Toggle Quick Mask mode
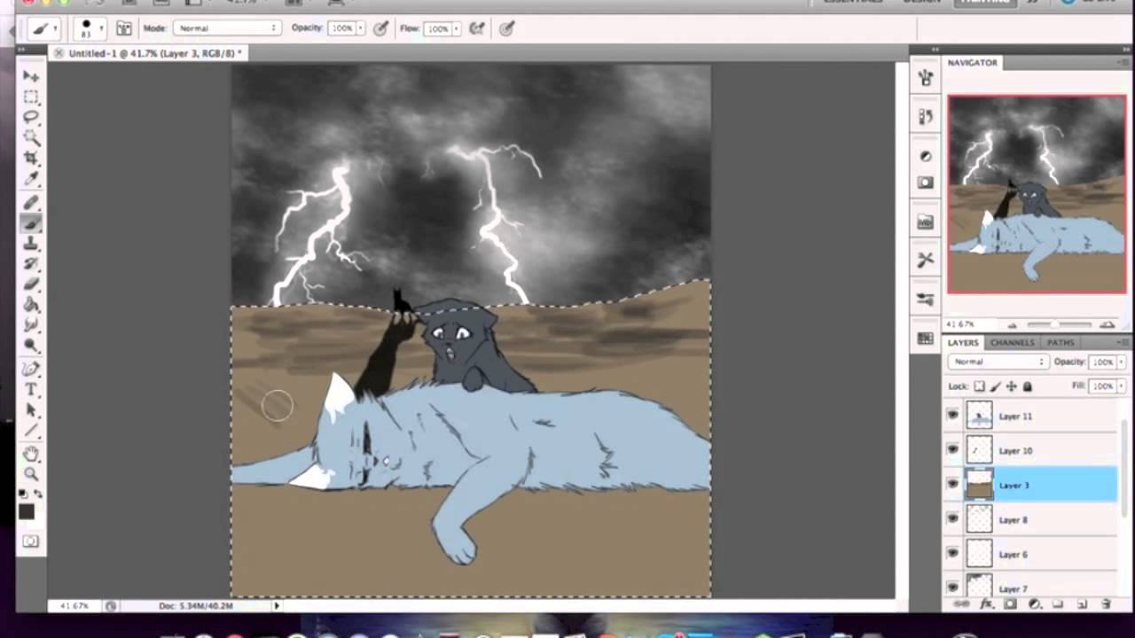This screenshot has width=1135, height=638. click(x=31, y=541)
